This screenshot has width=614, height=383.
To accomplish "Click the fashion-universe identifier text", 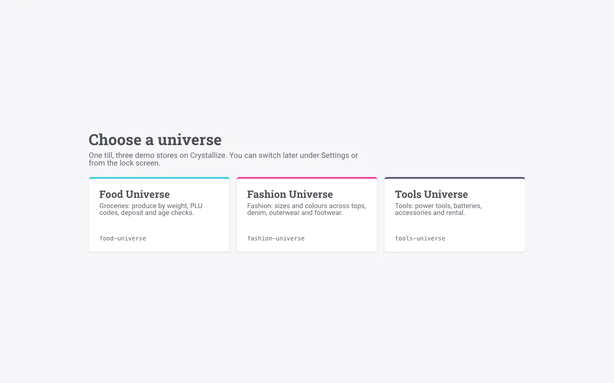I will (276, 238).
